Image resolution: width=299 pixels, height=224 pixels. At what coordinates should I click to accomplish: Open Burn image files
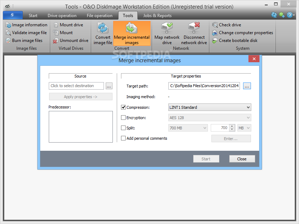coord(24,41)
